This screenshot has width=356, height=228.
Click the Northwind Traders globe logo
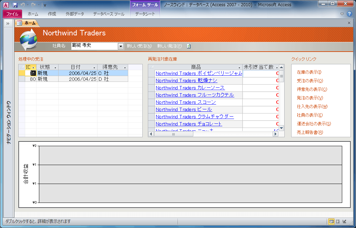[x=29, y=40]
